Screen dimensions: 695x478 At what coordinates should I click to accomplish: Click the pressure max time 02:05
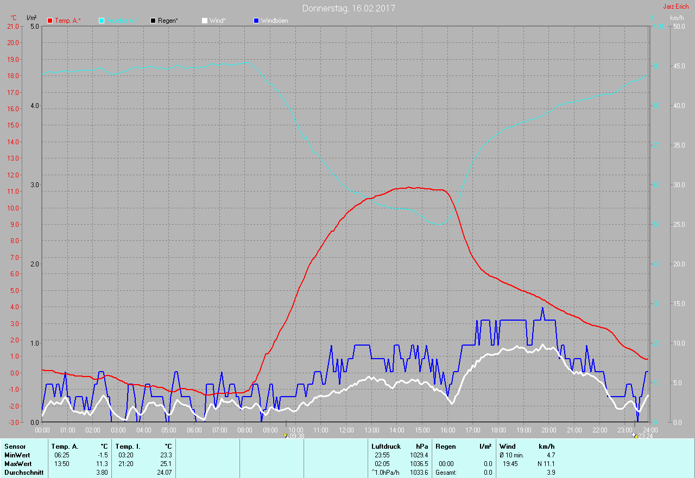(382, 464)
